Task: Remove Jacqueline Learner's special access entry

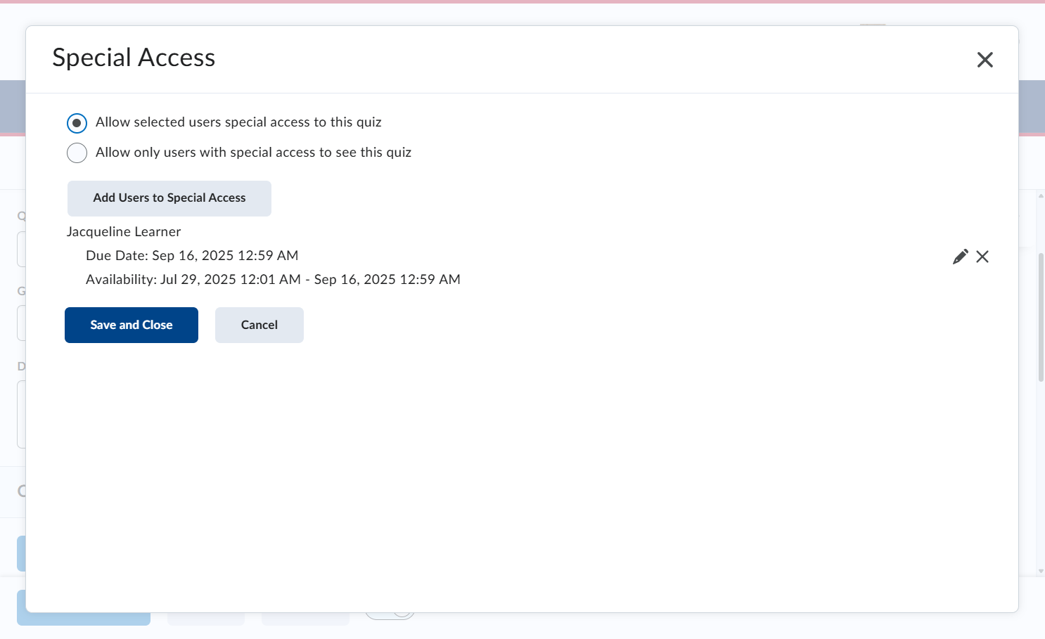Action: click(x=982, y=257)
